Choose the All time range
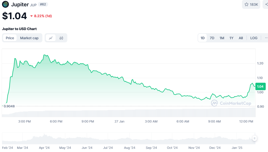268x152 pixels. pyautogui.click(x=241, y=38)
